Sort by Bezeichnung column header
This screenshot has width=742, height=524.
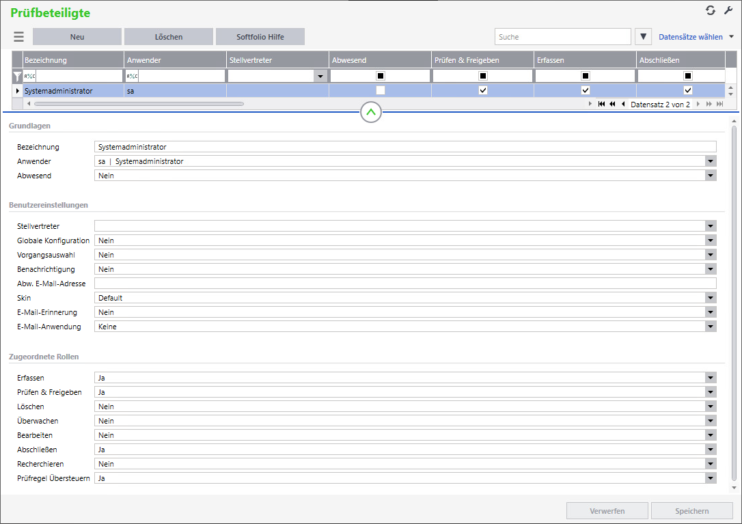coord(73,60)
